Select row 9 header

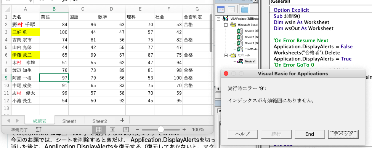6,78
